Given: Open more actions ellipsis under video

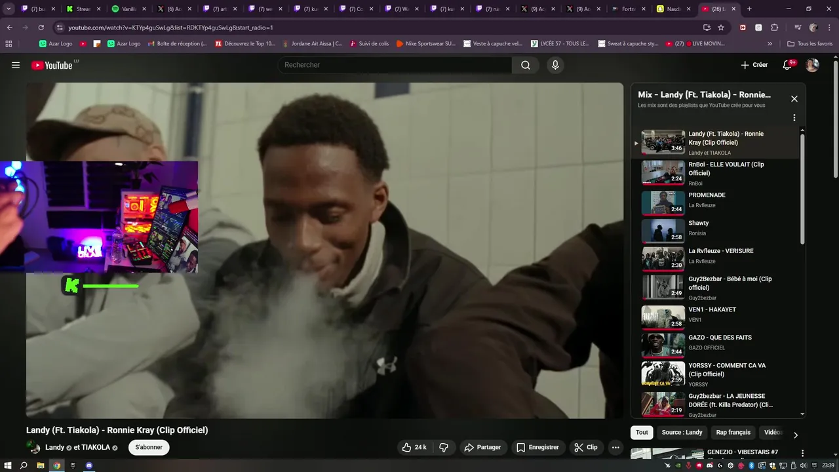Looking at the screenshot, I should (x=615, y=447).
